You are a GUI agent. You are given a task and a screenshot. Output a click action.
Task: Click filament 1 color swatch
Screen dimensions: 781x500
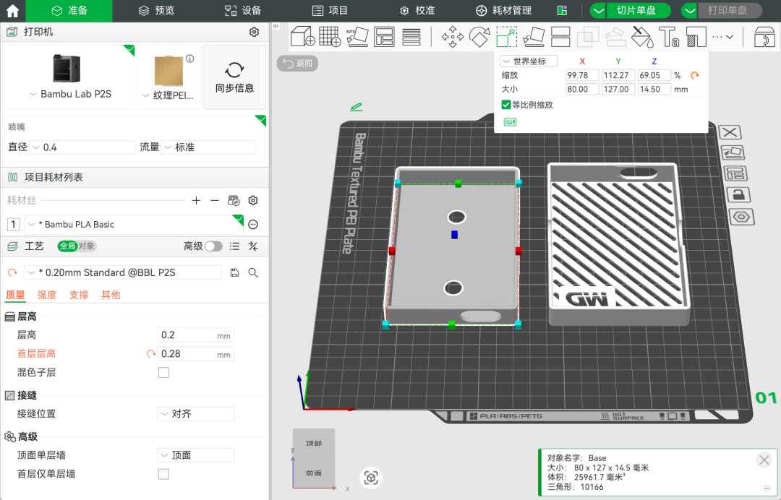click(14, 225)
